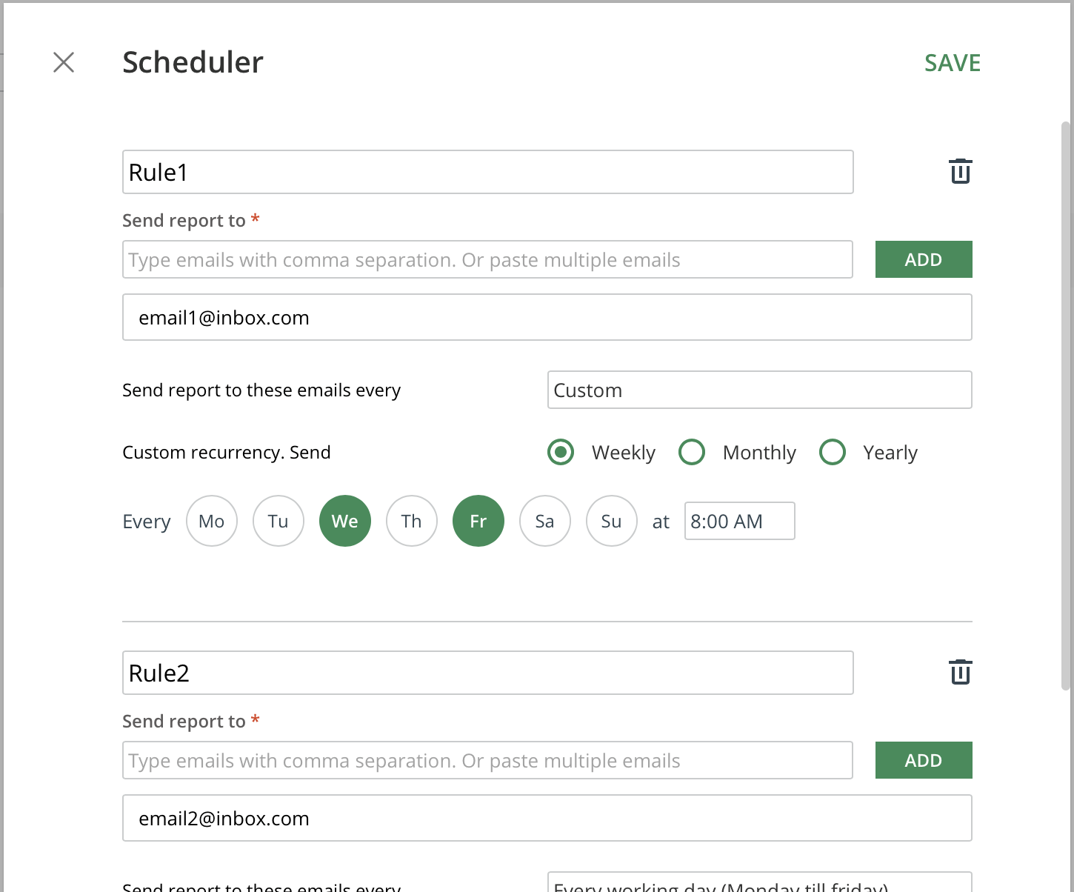The width and height of the screenshot is (1074, 892).
Task: Select the Weekly radio button
Action: [x=561, y=452]
